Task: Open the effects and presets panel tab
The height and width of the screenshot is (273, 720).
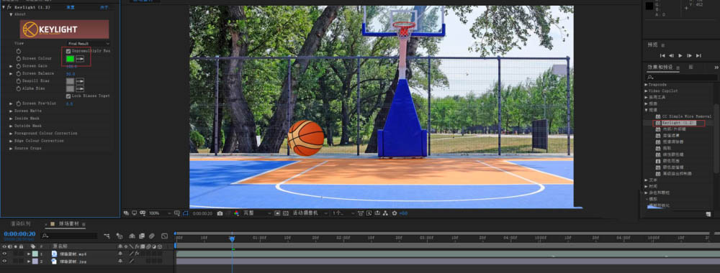Action: point(660,67)
